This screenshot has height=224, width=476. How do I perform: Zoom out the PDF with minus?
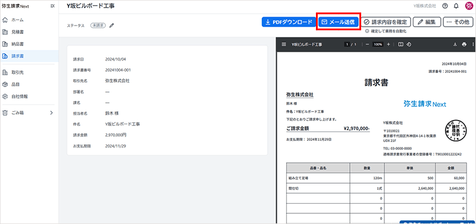click(x=367, y=44)
